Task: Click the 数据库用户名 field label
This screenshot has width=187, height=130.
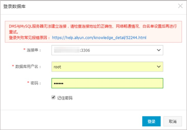Action: [x=28, y=67]
